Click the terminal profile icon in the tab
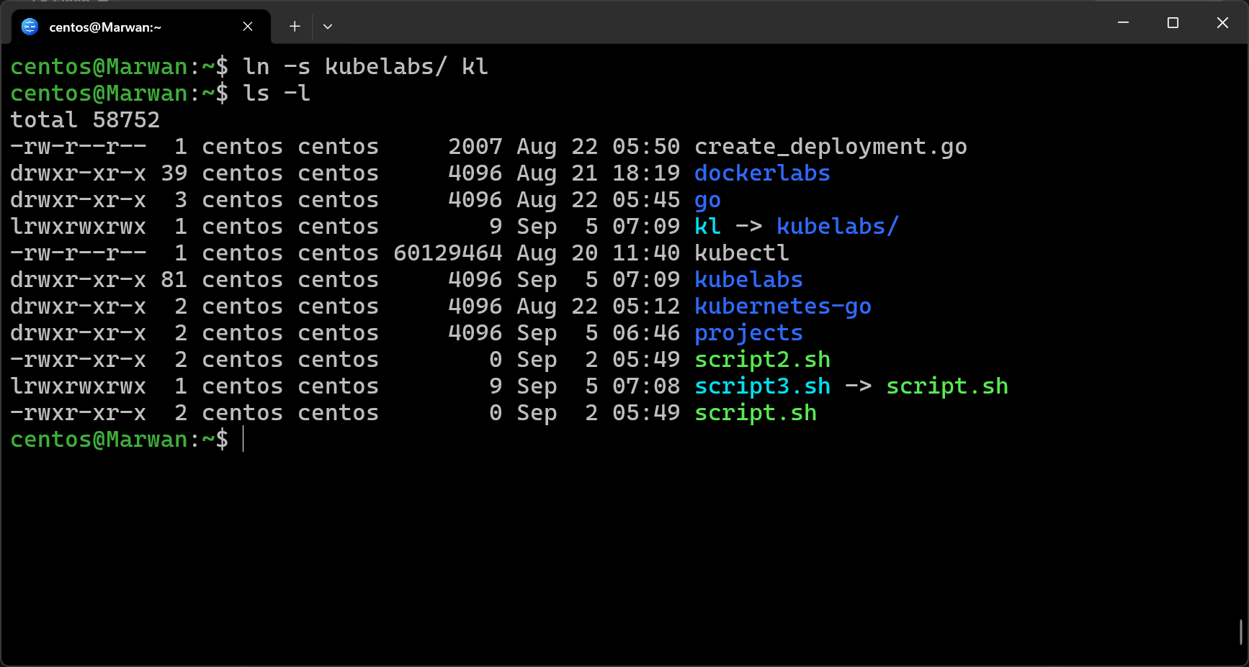Viewport: 1249px width, 667px height. 30,27
